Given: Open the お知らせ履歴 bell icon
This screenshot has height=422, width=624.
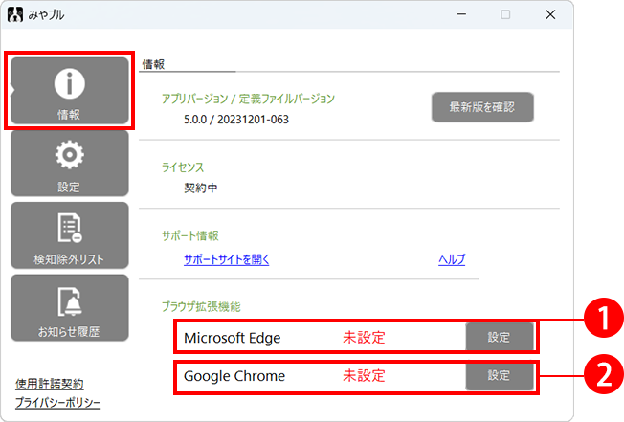Looking at the screenshot, I should [x=69, y=308].
